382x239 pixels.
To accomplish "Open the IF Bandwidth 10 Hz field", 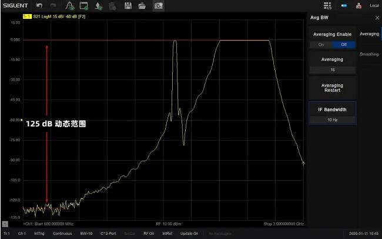I will tap(332, 119).
